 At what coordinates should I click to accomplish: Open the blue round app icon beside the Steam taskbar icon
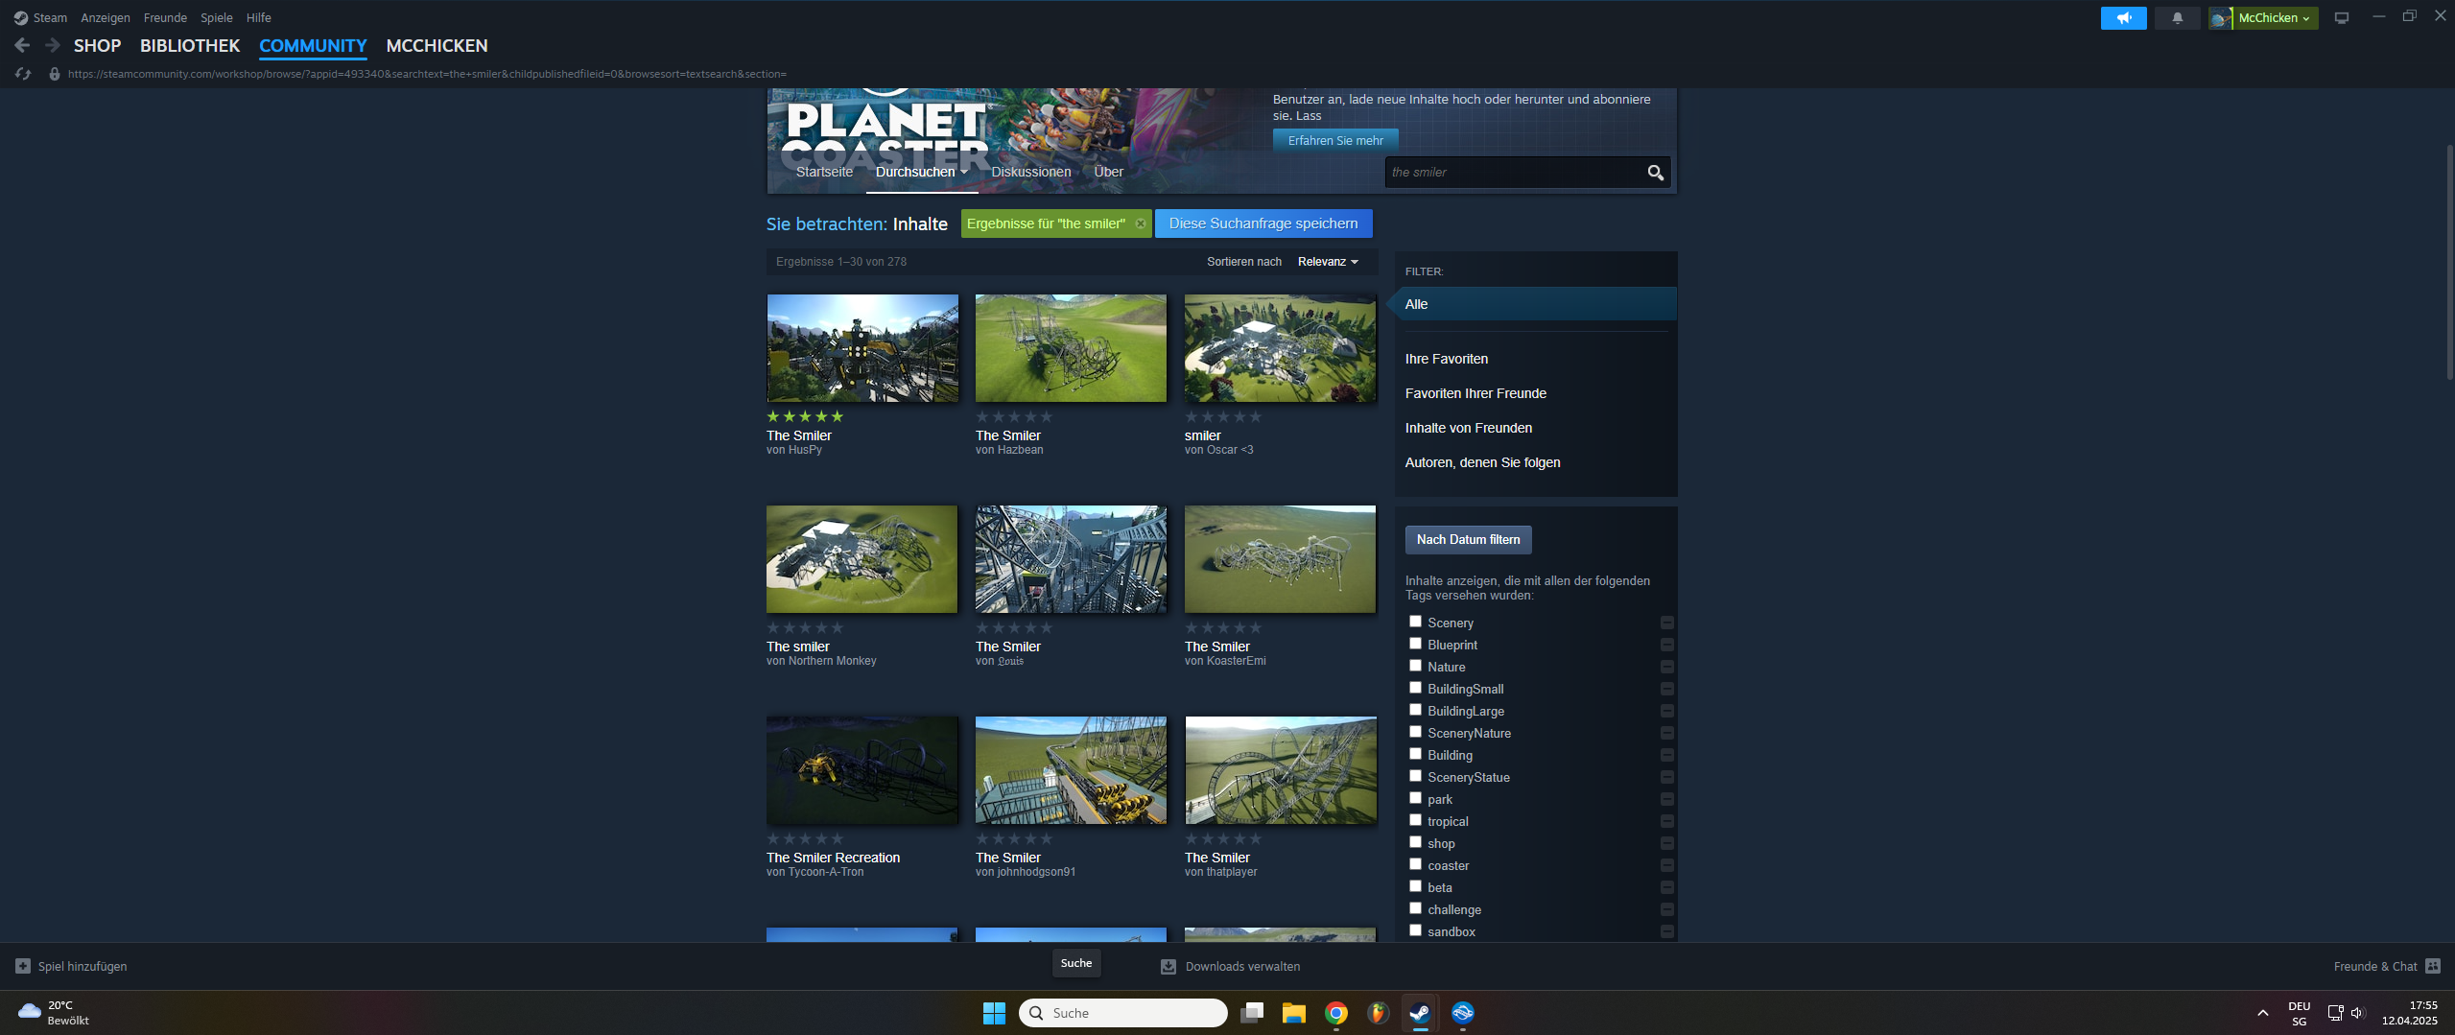(1462, 1013)
